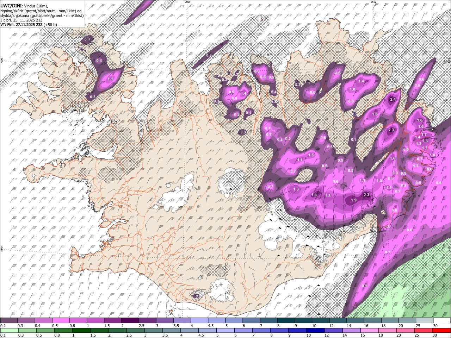Select the bright red swatch after 30, lower row
The width and height of the screenshot is (451, 338).
click(442, 330)
